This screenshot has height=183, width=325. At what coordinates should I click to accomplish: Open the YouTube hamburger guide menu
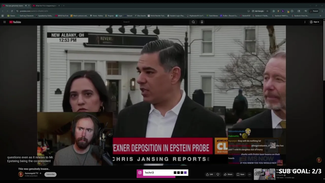pyautogui.click(x=5, y=22)
